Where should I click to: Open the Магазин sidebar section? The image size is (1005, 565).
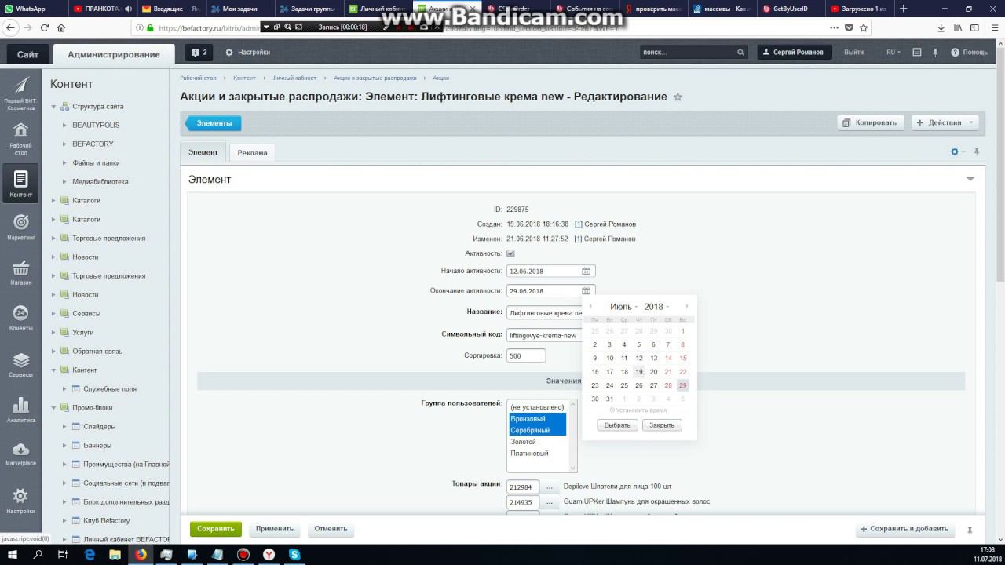[x=21, y=272]
